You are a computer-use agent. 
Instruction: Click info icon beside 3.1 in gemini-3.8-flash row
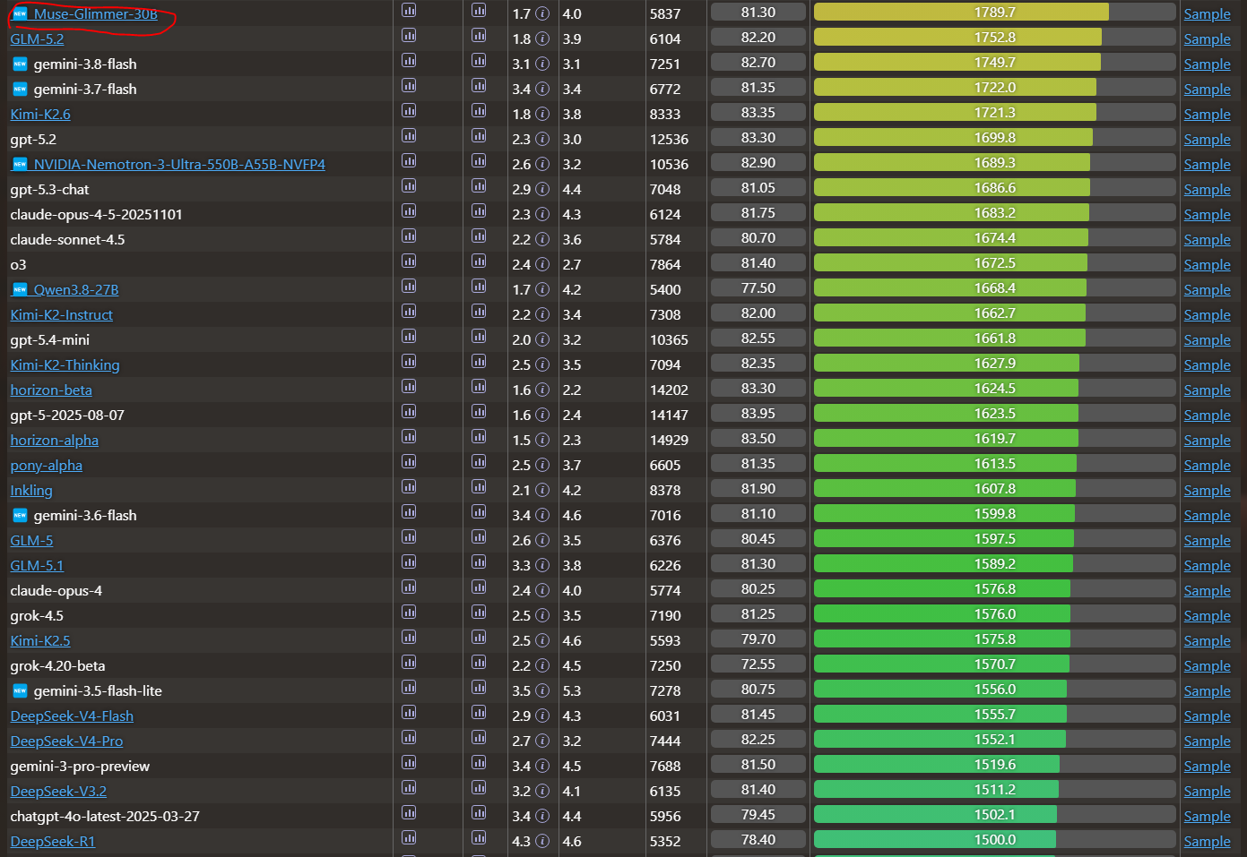[x=542, y=64]
